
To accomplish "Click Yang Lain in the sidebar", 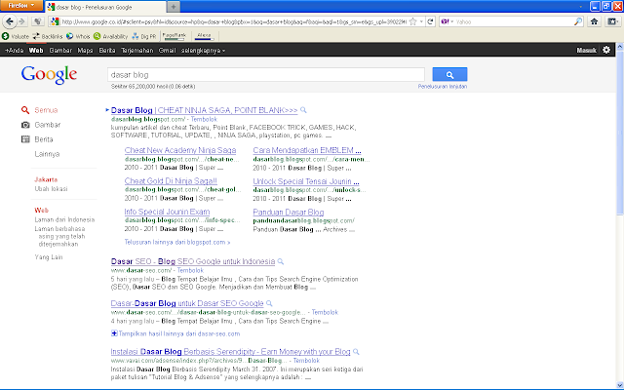I will 49,257.
